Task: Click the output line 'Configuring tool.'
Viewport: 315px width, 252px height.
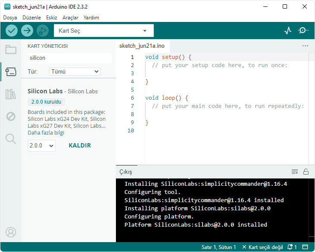Action: coord(152,192)
